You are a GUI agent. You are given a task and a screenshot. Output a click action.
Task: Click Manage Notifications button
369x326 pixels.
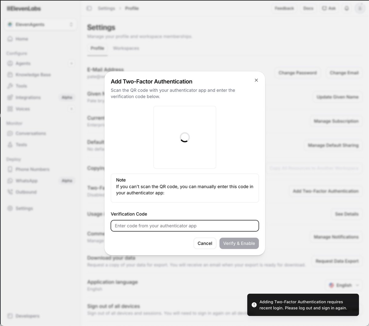[x=336, y=237]
